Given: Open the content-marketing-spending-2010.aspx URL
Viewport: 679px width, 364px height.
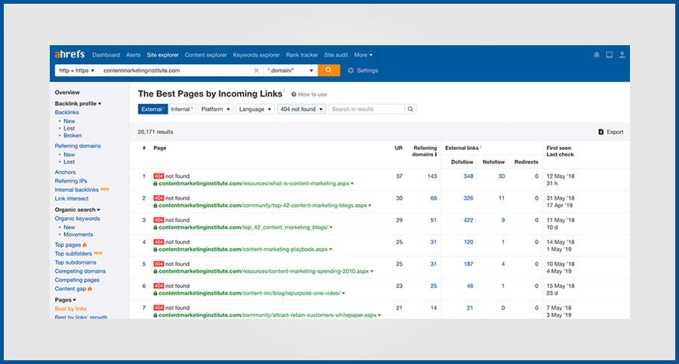Looking at the screenshot, I should point(264,271).
